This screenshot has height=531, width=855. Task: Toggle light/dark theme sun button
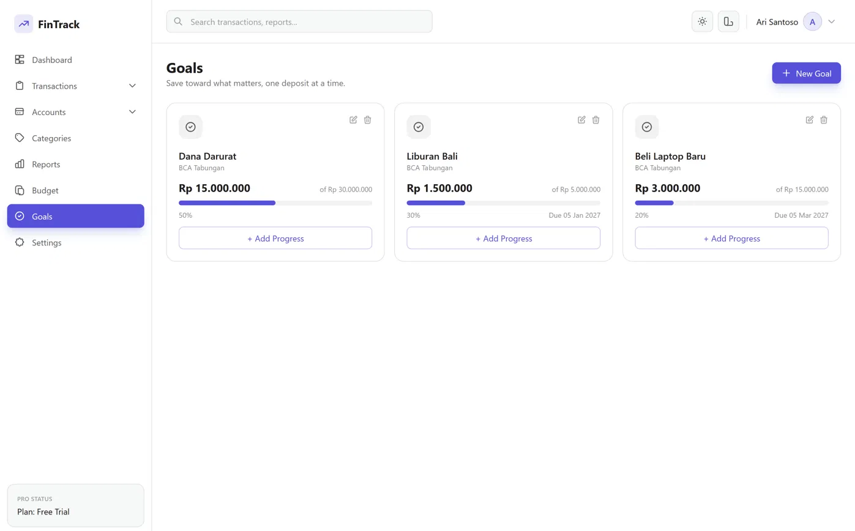702,21
